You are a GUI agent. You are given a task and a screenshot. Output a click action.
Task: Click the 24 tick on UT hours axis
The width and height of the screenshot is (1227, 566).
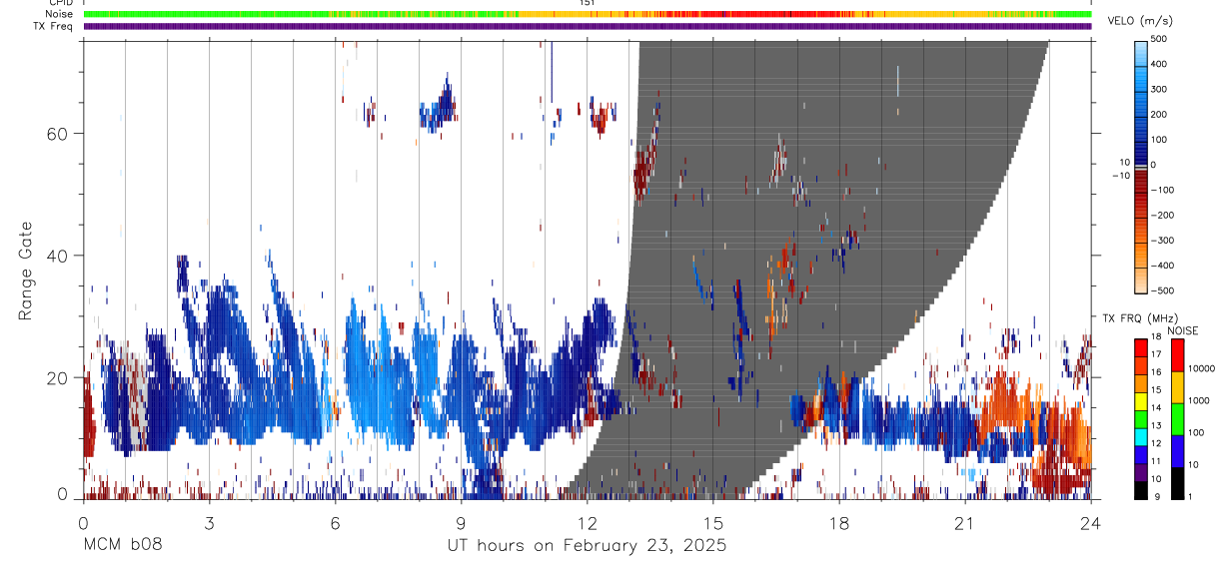(1090, 522)
